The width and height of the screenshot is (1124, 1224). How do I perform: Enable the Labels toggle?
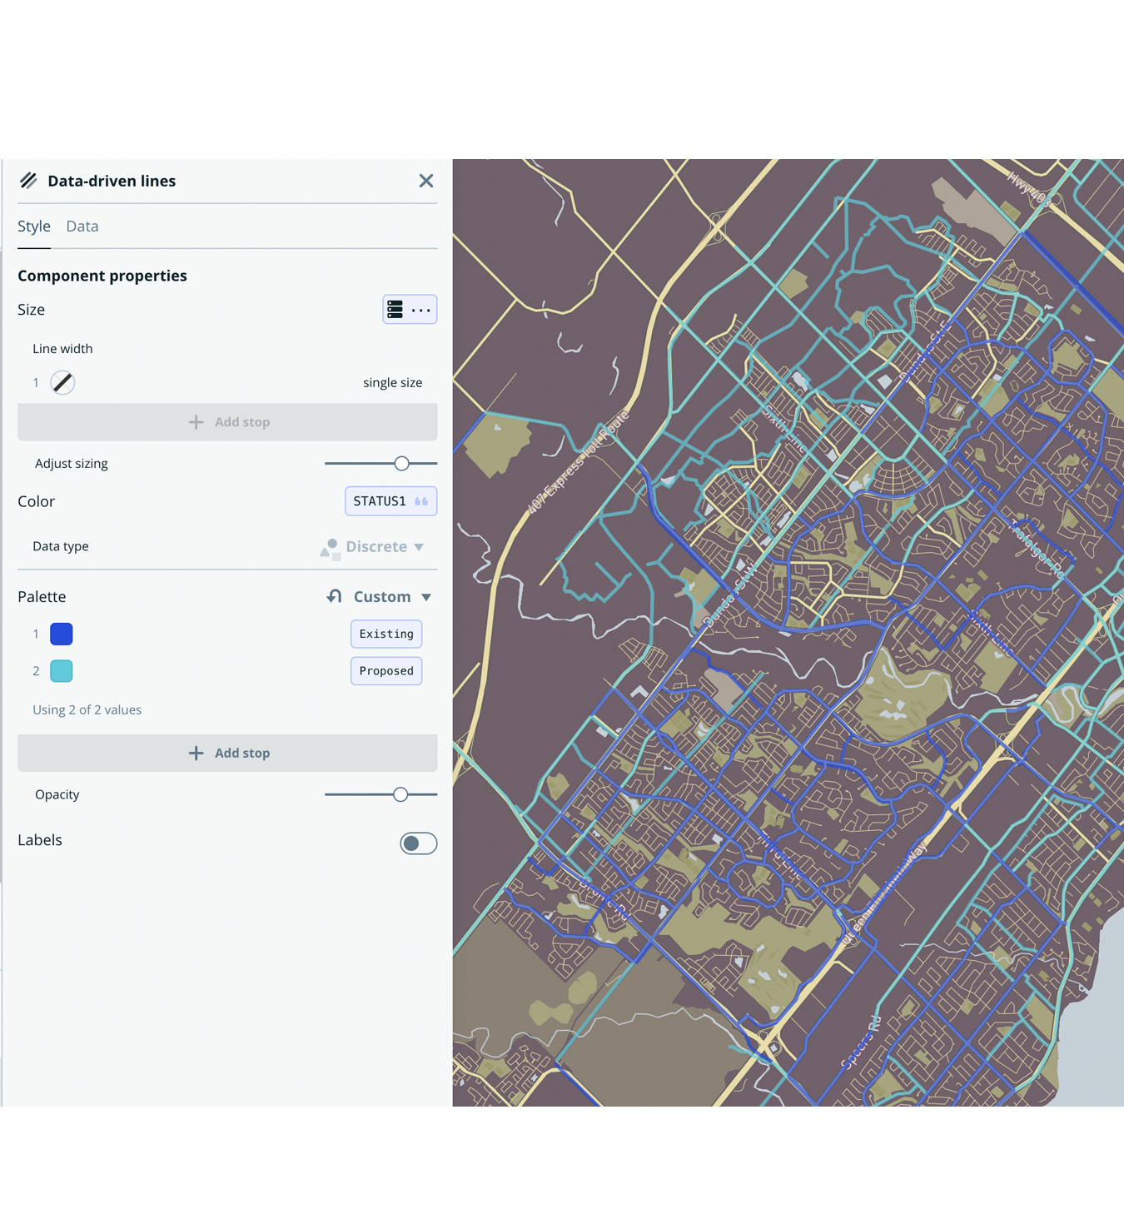coord(418,843)
